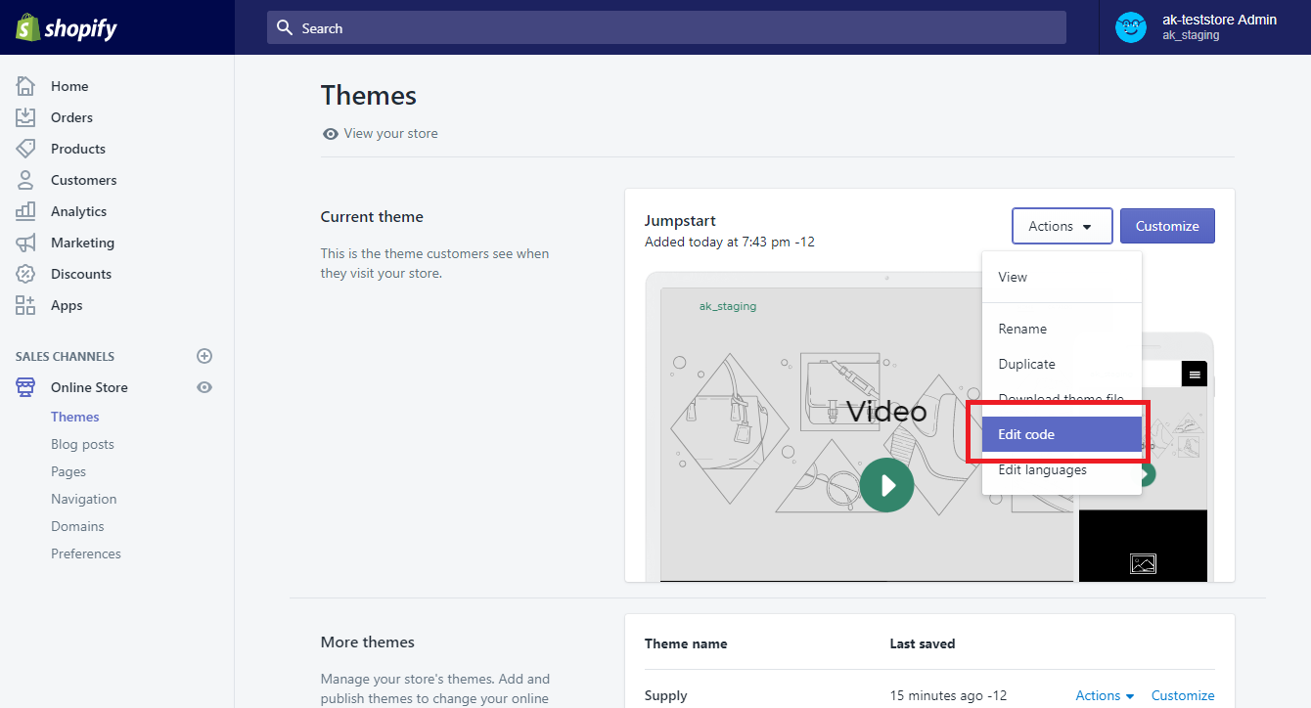The width and height of the screenshot is (1311, 708).
Task: Click the '15 minutes ago -12' cell
Action: click(948, 695)
